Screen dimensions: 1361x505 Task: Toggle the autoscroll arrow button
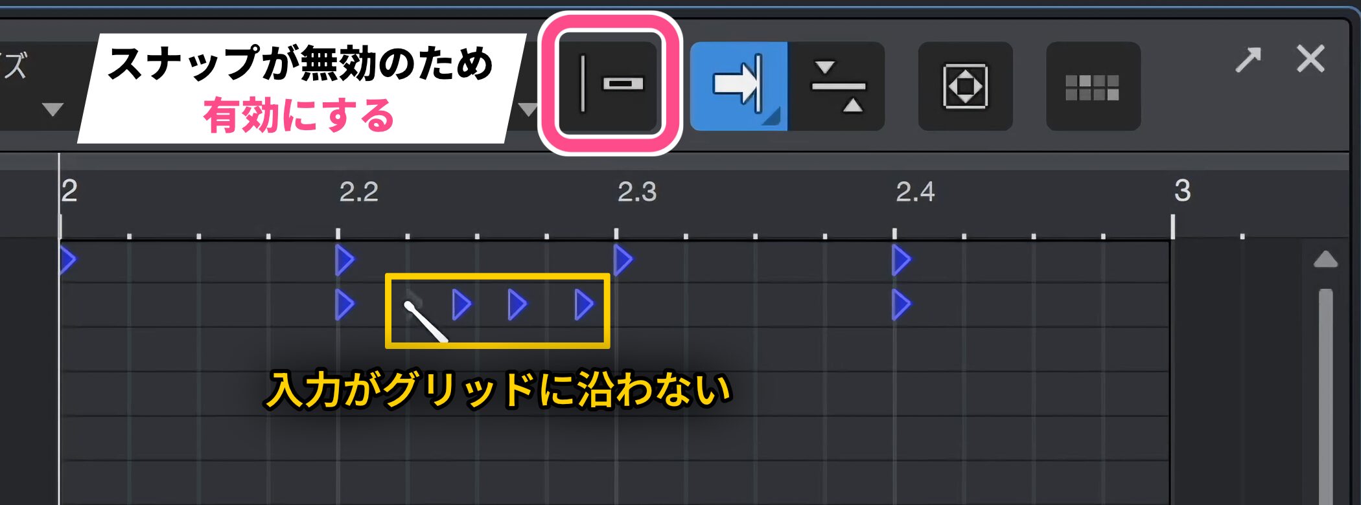739,86
